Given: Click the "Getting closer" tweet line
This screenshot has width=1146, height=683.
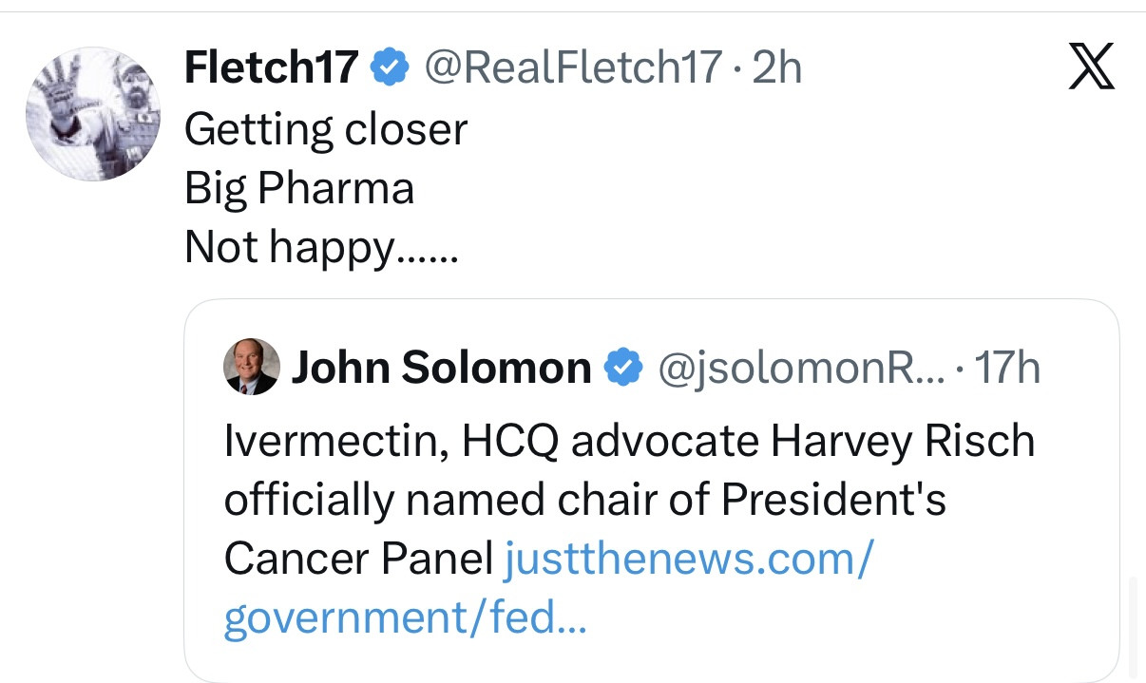Looking at the screenshot, I should (326, 129).
